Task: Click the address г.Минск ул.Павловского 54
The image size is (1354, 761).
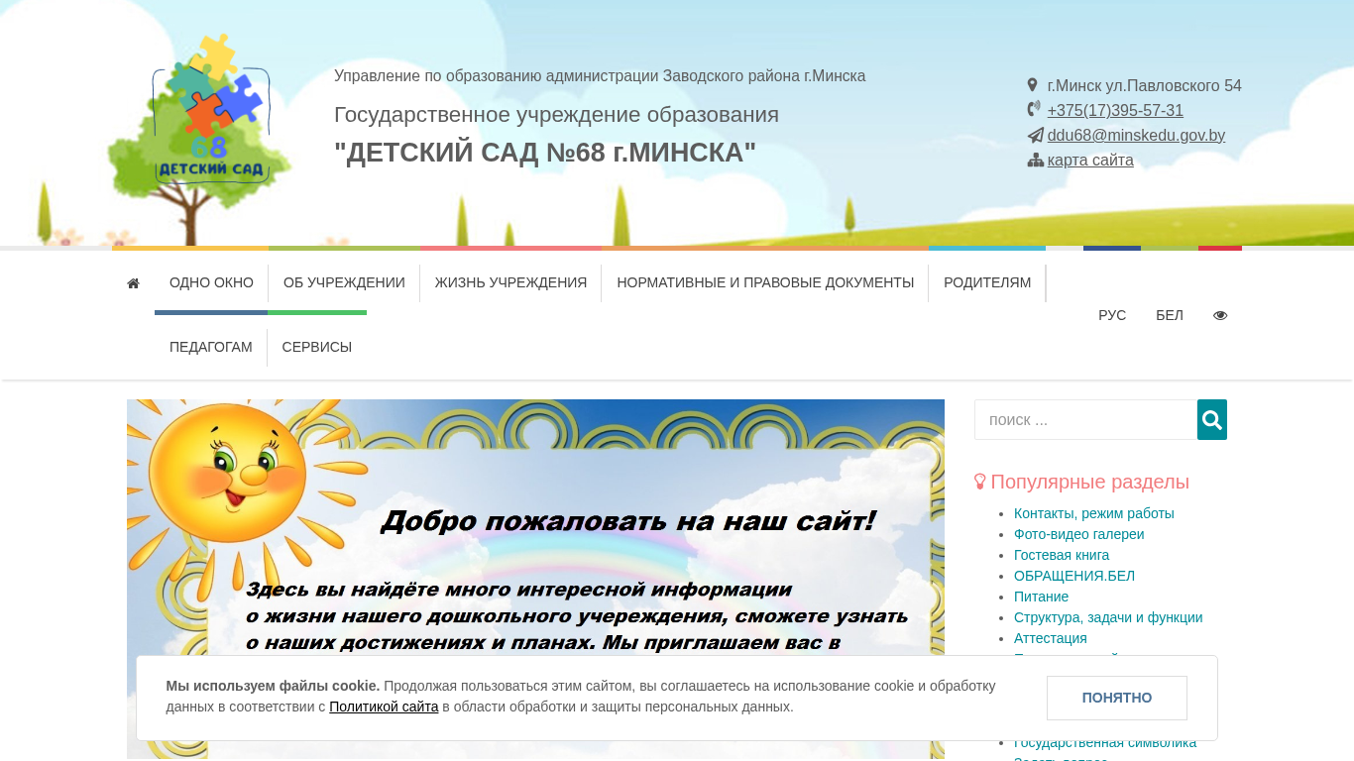Action: point(1145,86)
